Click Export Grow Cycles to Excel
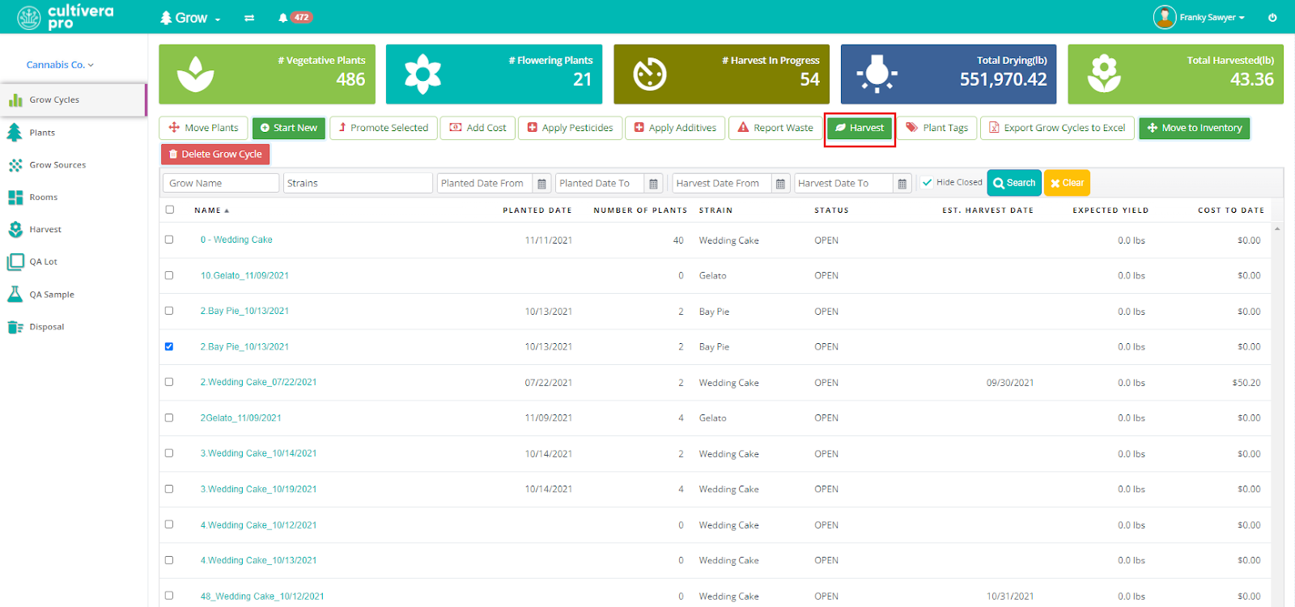 (1057, 128)
